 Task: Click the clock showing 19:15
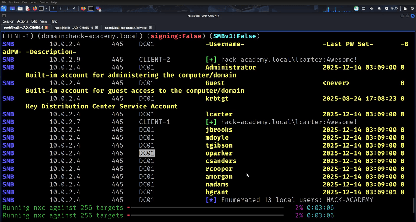tap(394, 8)
